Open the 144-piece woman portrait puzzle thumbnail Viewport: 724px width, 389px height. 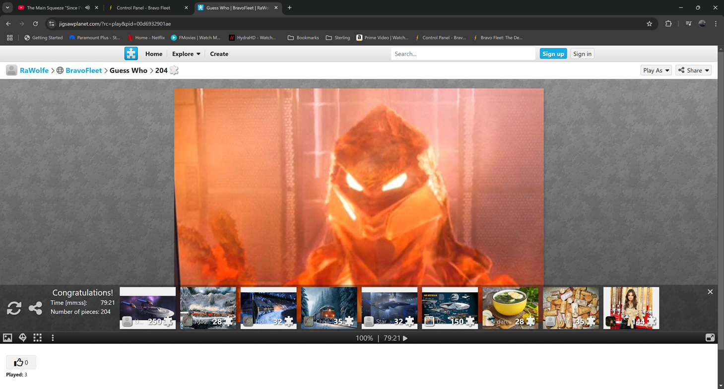[631, 308]
